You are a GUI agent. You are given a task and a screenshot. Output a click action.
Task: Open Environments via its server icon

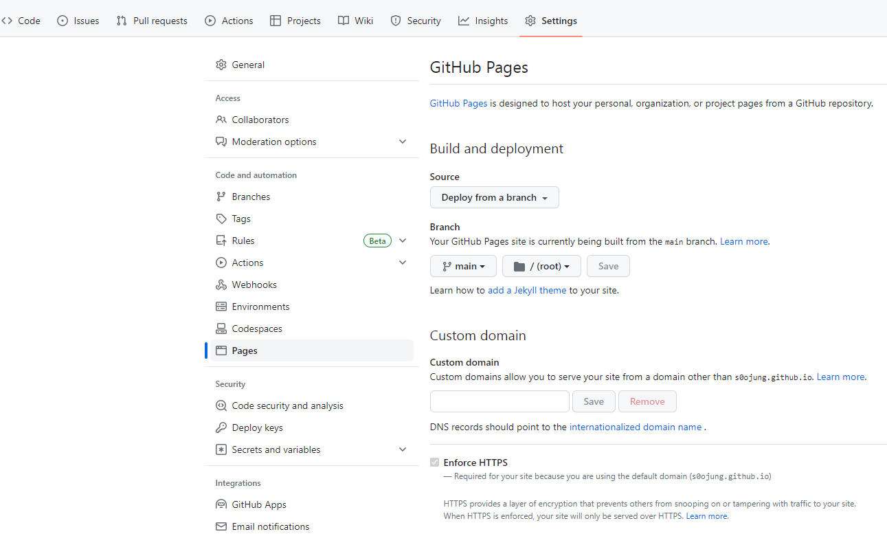(221, 307)
